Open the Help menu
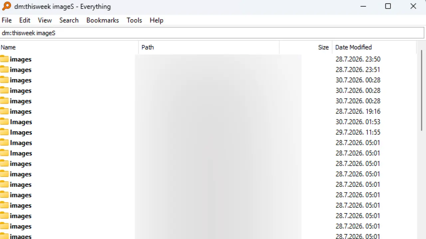Image resolution: width=426 pixels, height=239 pixels. pyautogui.click(x=156, y=20)
